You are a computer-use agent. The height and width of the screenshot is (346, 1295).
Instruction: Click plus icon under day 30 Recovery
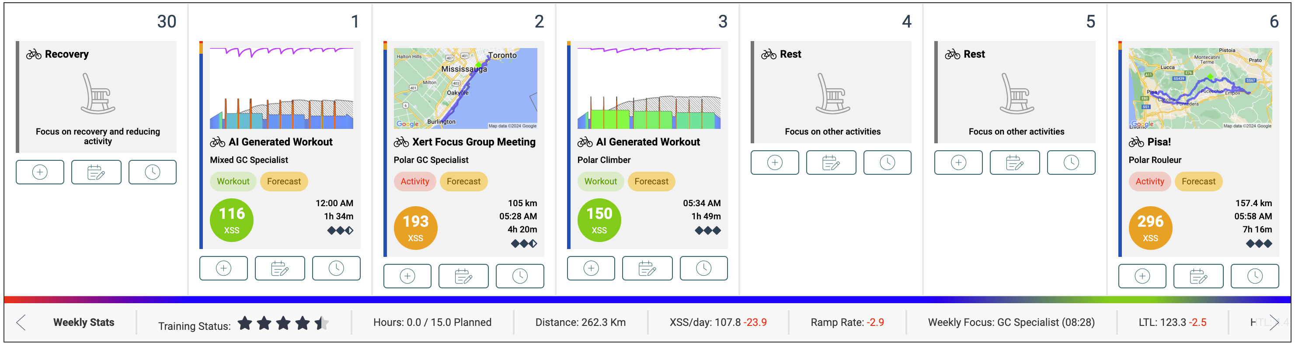pyautogui.click(x=40, y=172)
